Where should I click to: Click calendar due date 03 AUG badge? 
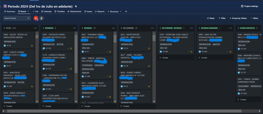[x=86, y=48]
